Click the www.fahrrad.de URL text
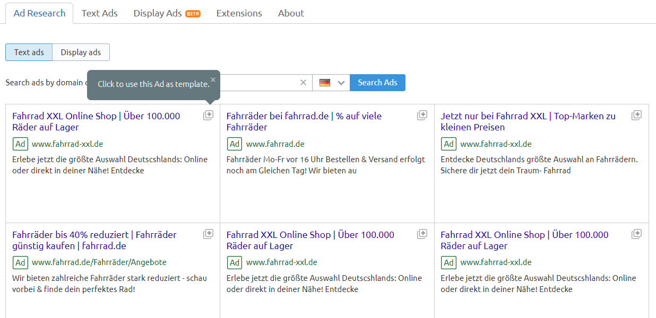 coord(275,144)
